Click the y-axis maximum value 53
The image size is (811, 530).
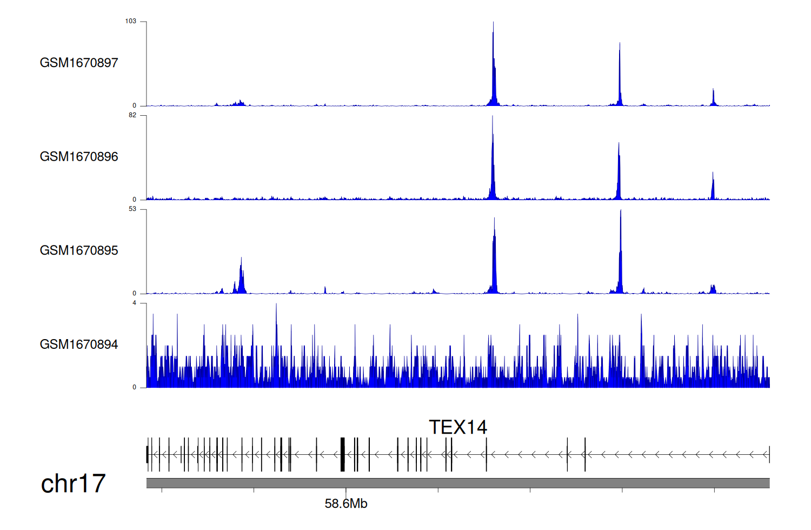coord(132,209)
